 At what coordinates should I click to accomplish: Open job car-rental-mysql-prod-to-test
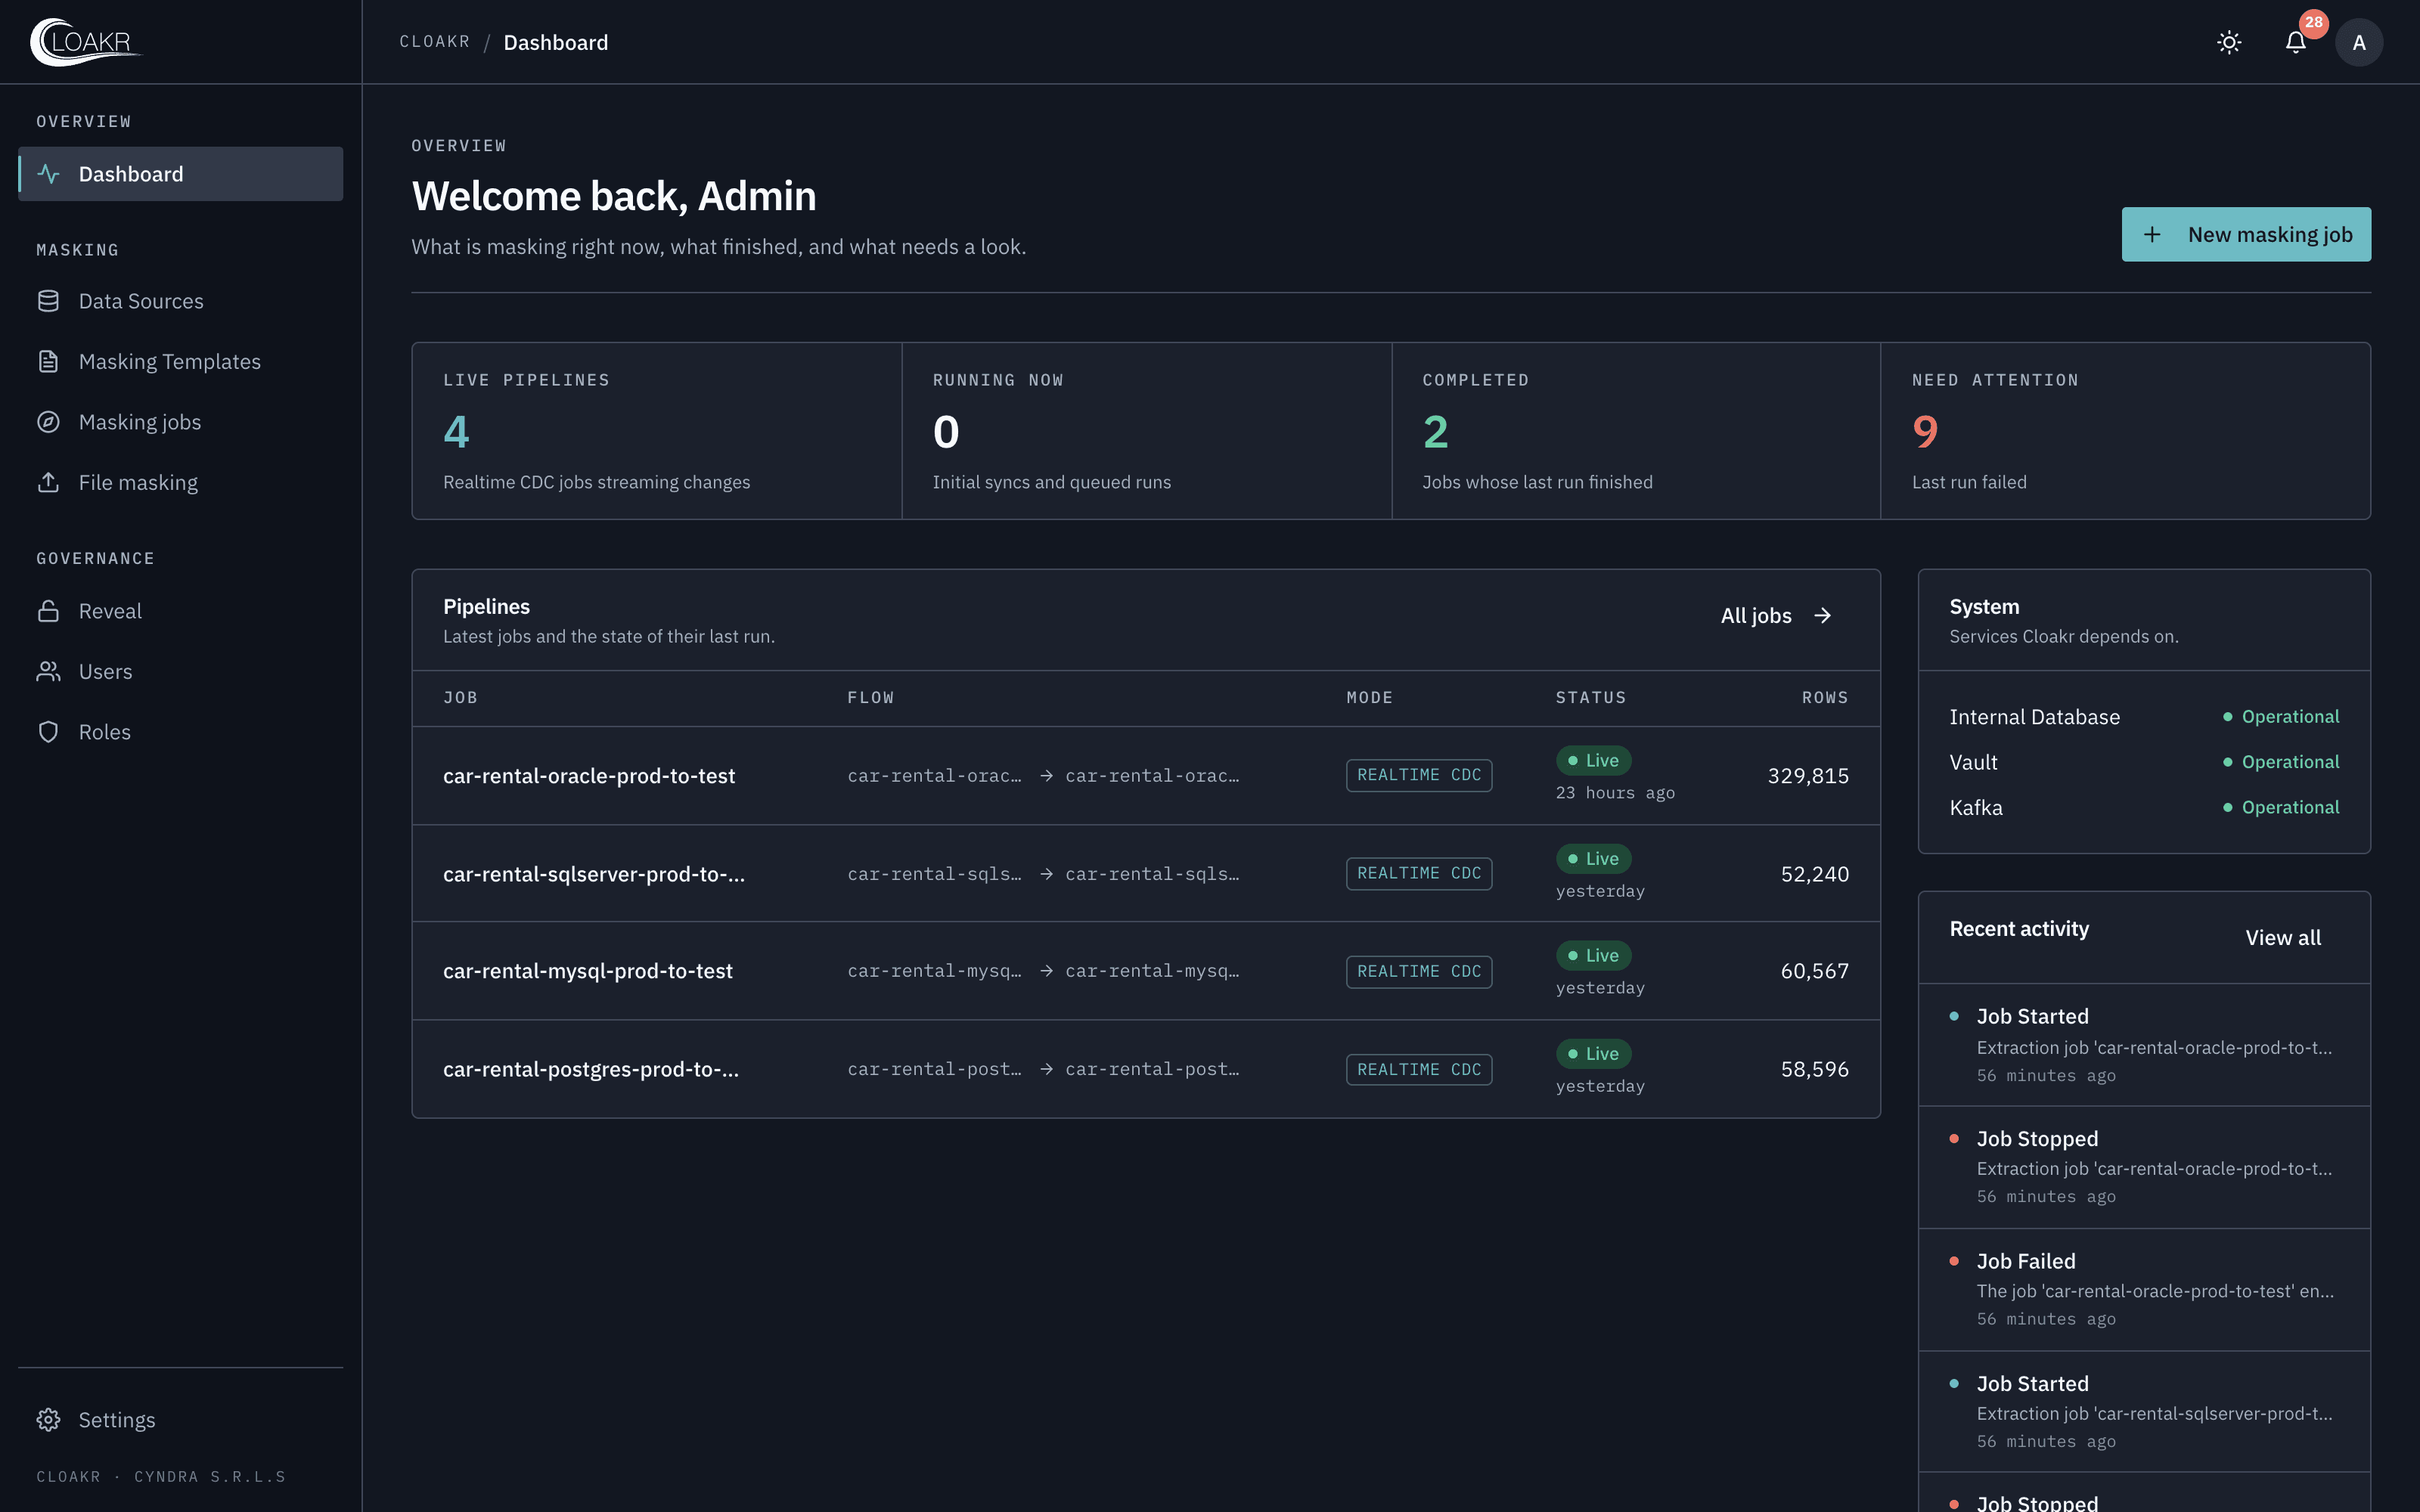(x=588, y=971)
